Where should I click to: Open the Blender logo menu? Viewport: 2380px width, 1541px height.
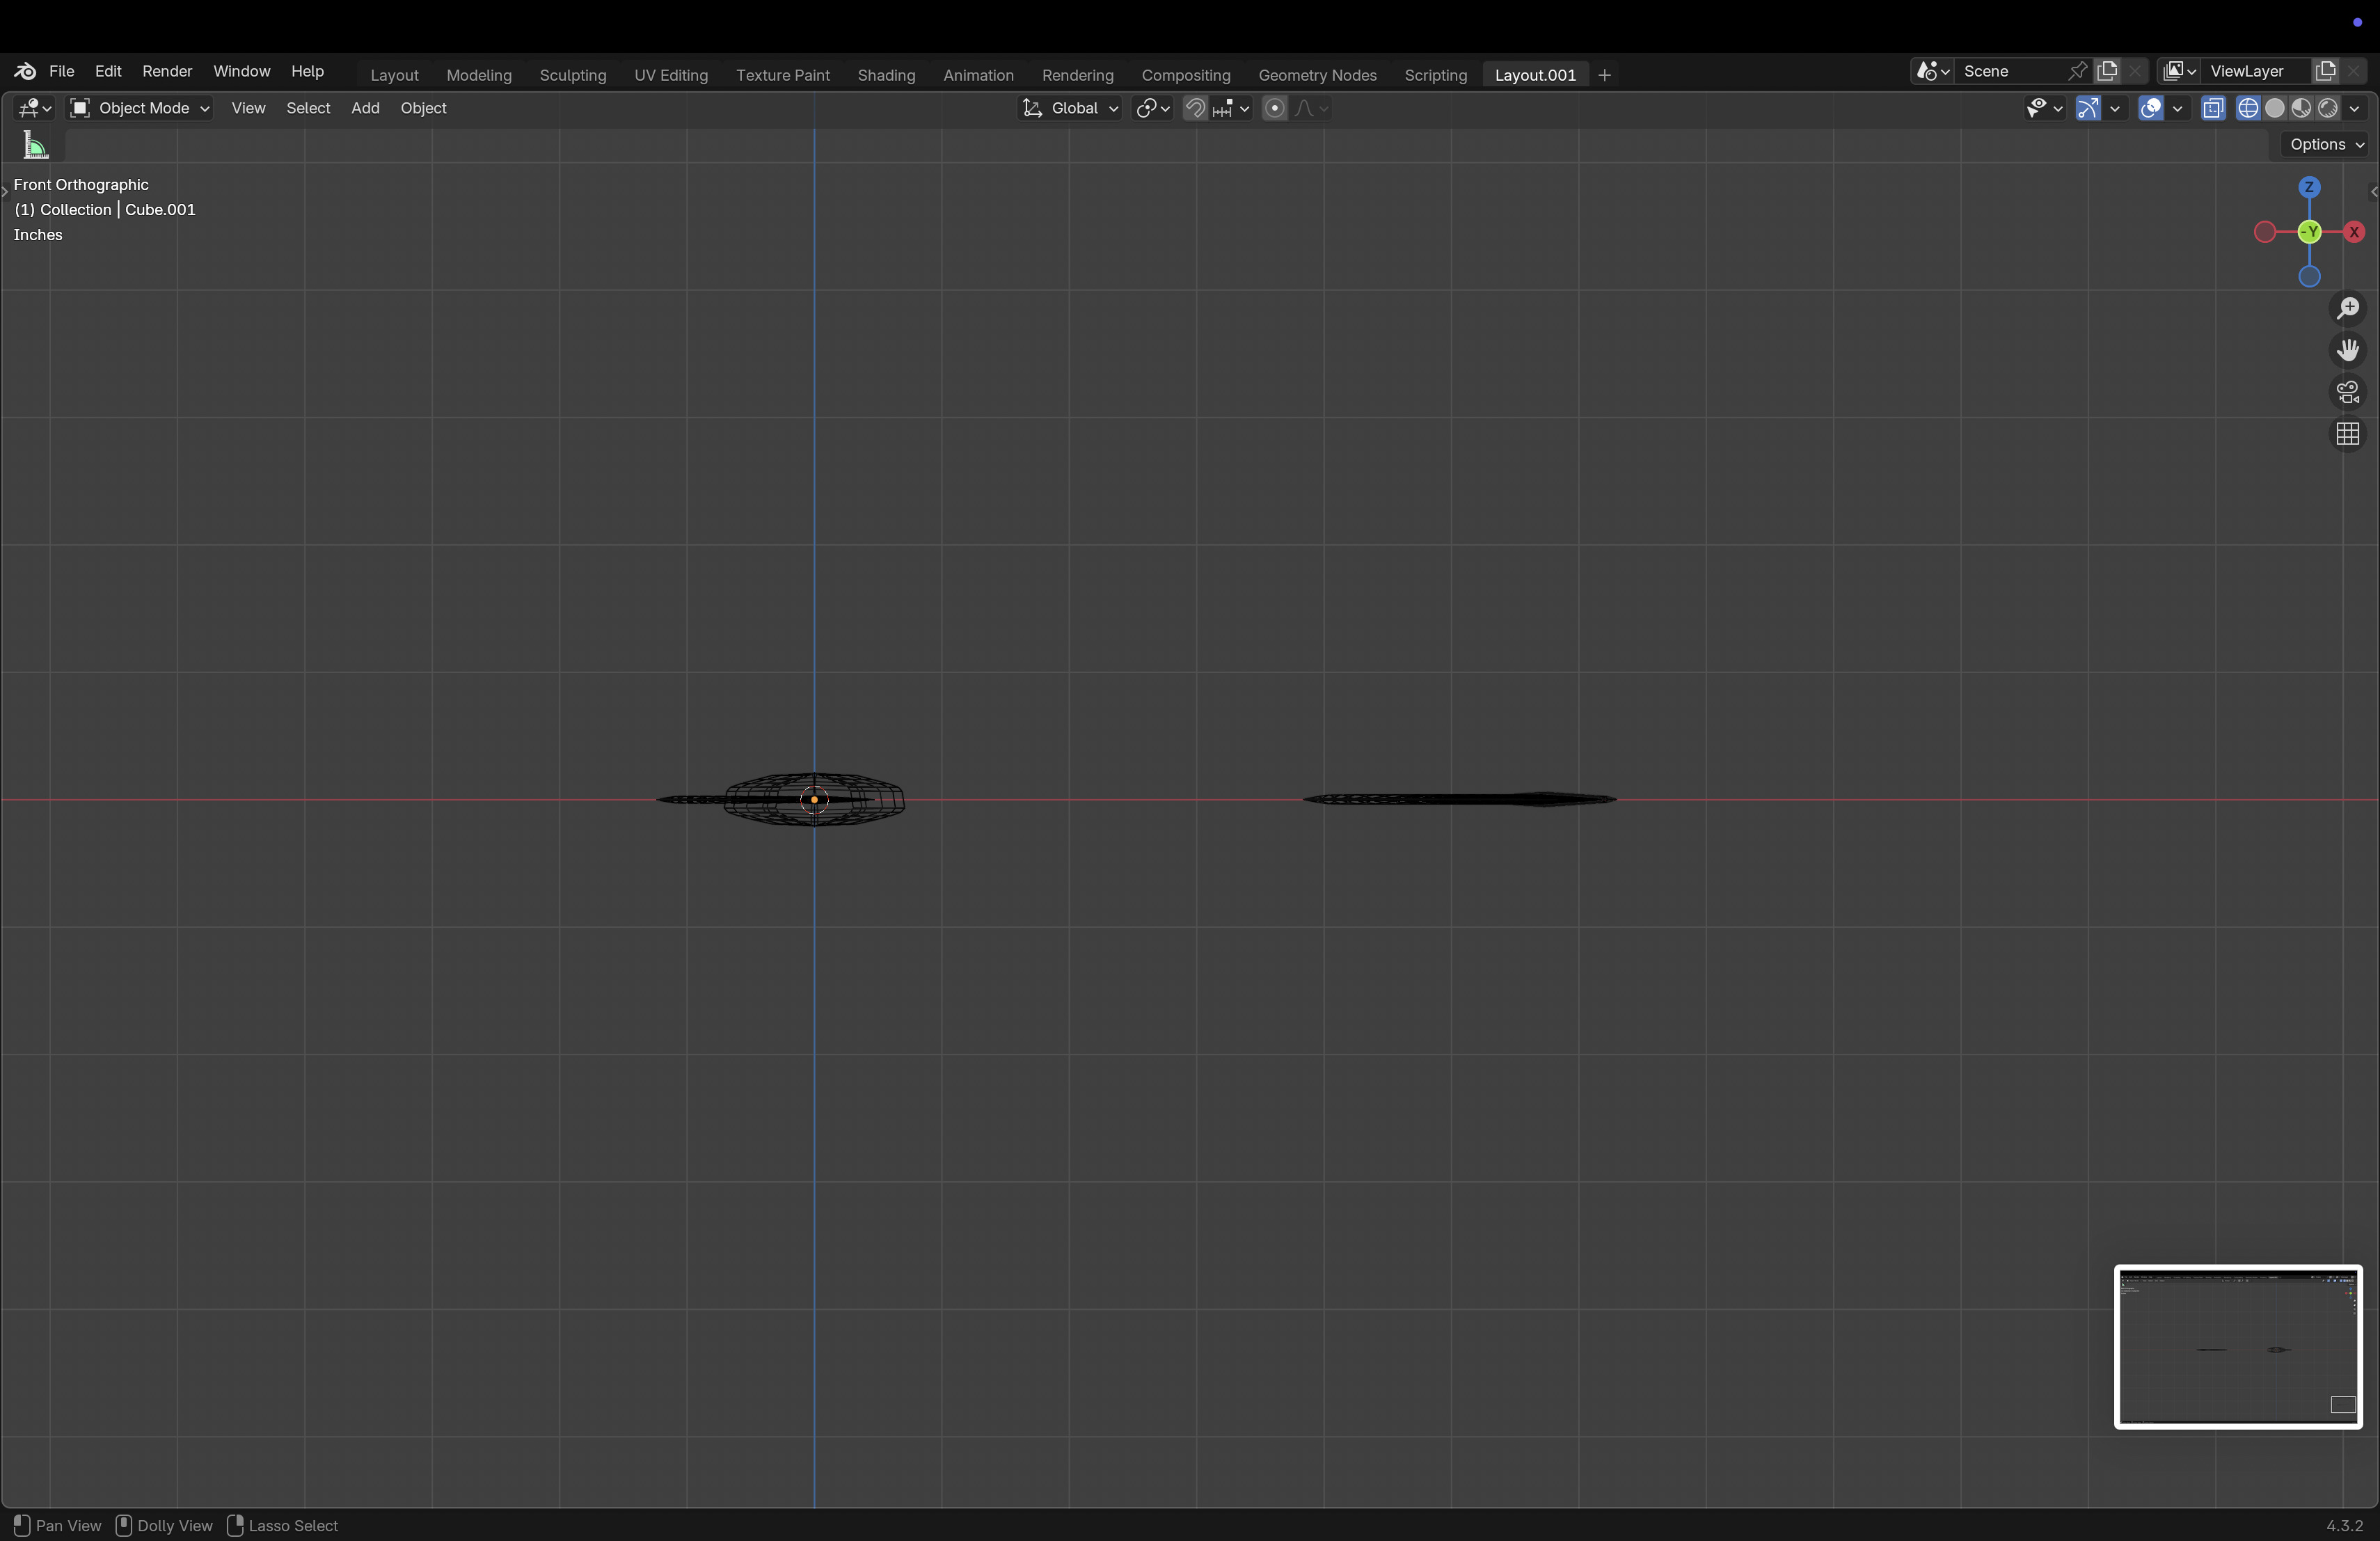tap(25, 71)
